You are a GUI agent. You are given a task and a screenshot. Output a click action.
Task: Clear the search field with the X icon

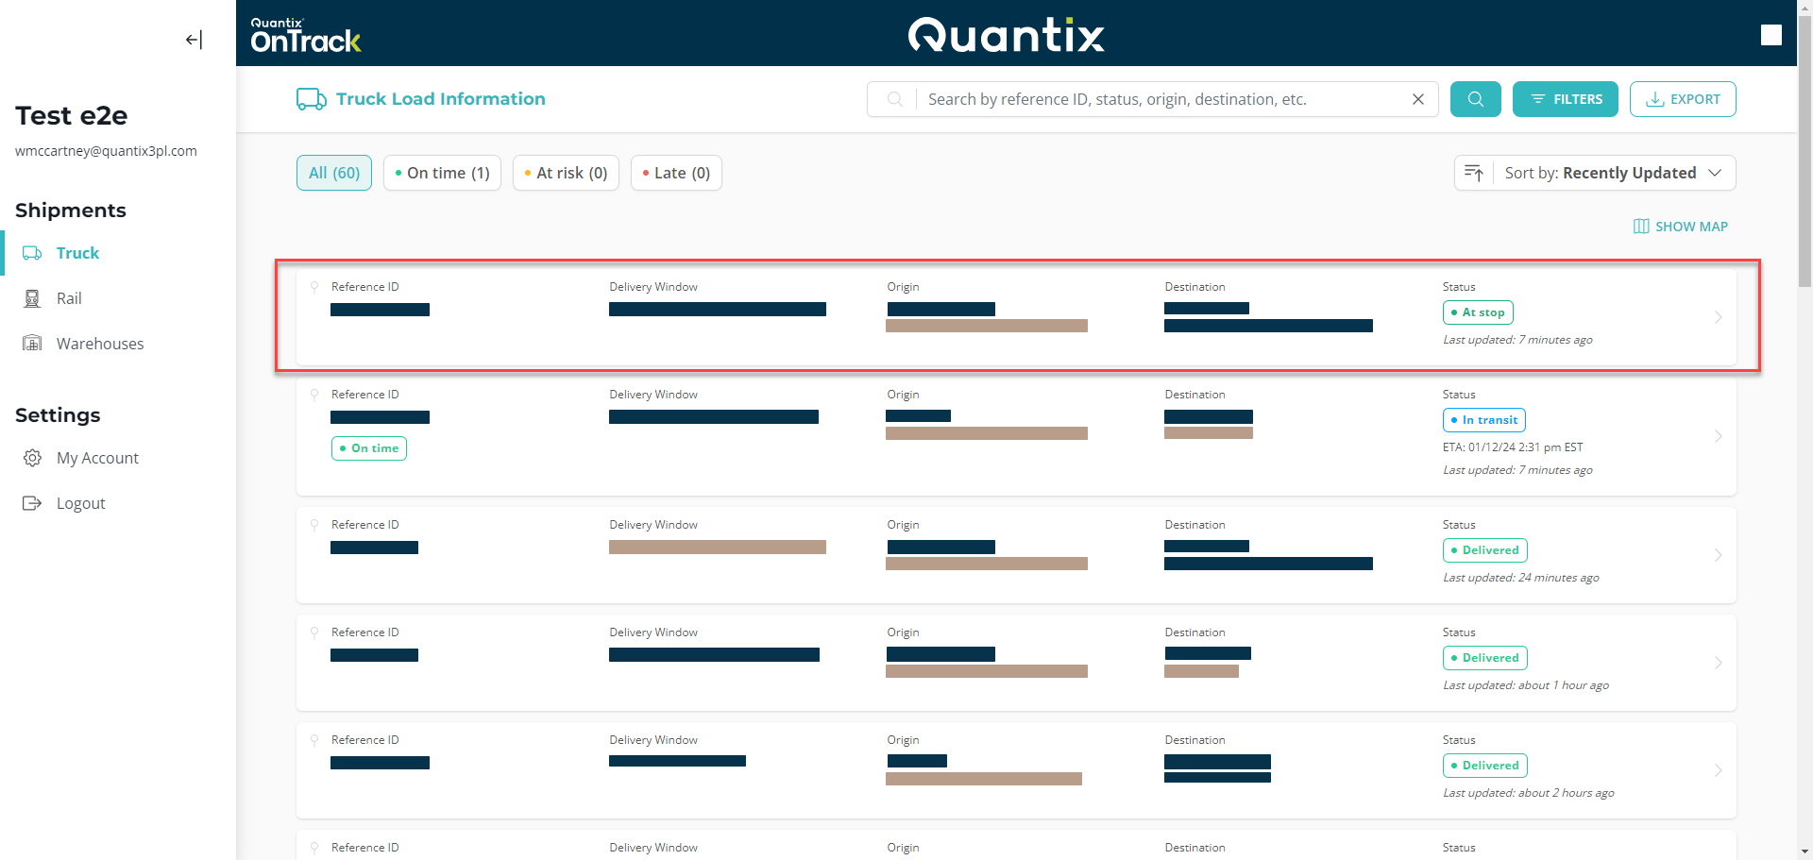point(1417,99)
